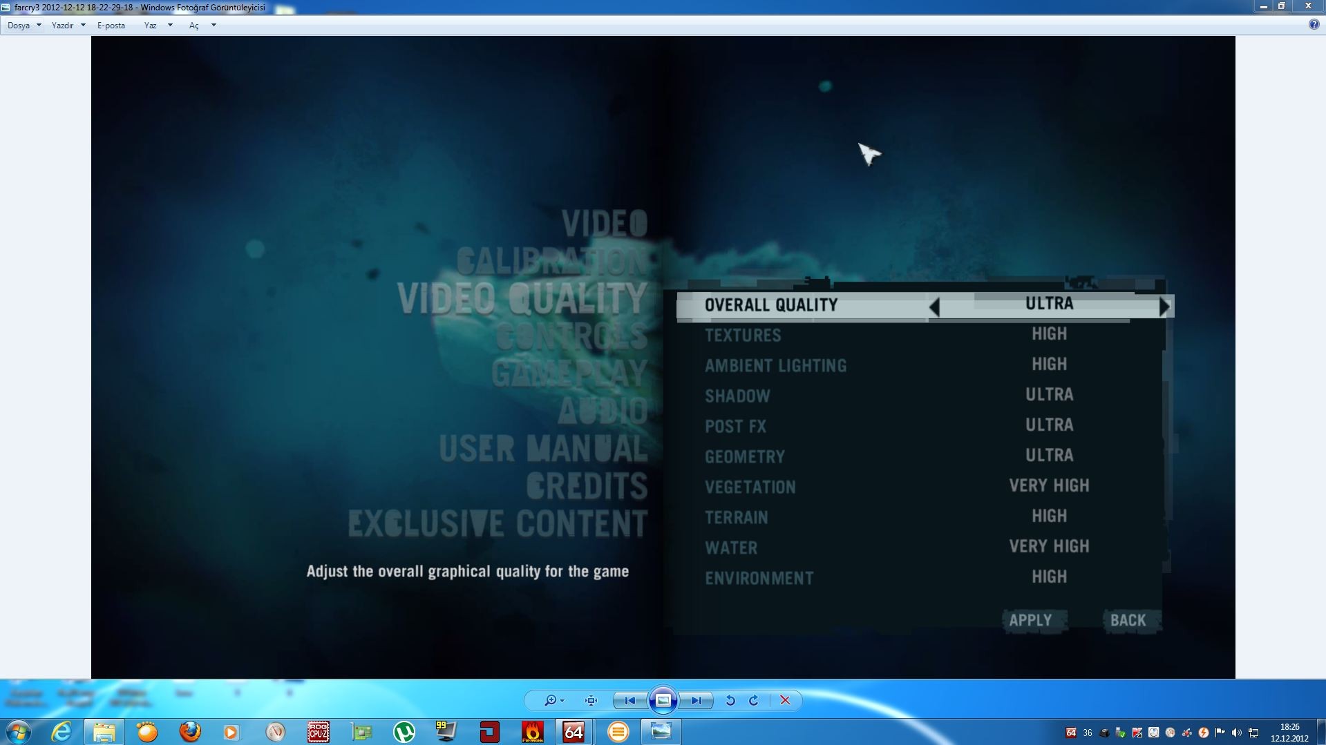The width and height of the screenshot is (1326, 745).
Task: Skip to the next photo
Action: click(696, 700)
